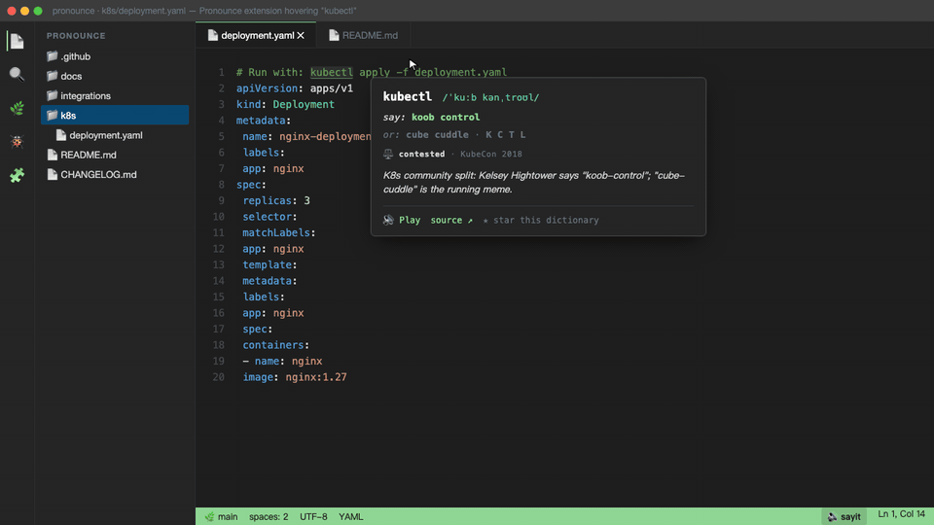Click the Ln 1, Col 14 indicator
The height and width of the screenshot is (525, 934).
(901, 513)
